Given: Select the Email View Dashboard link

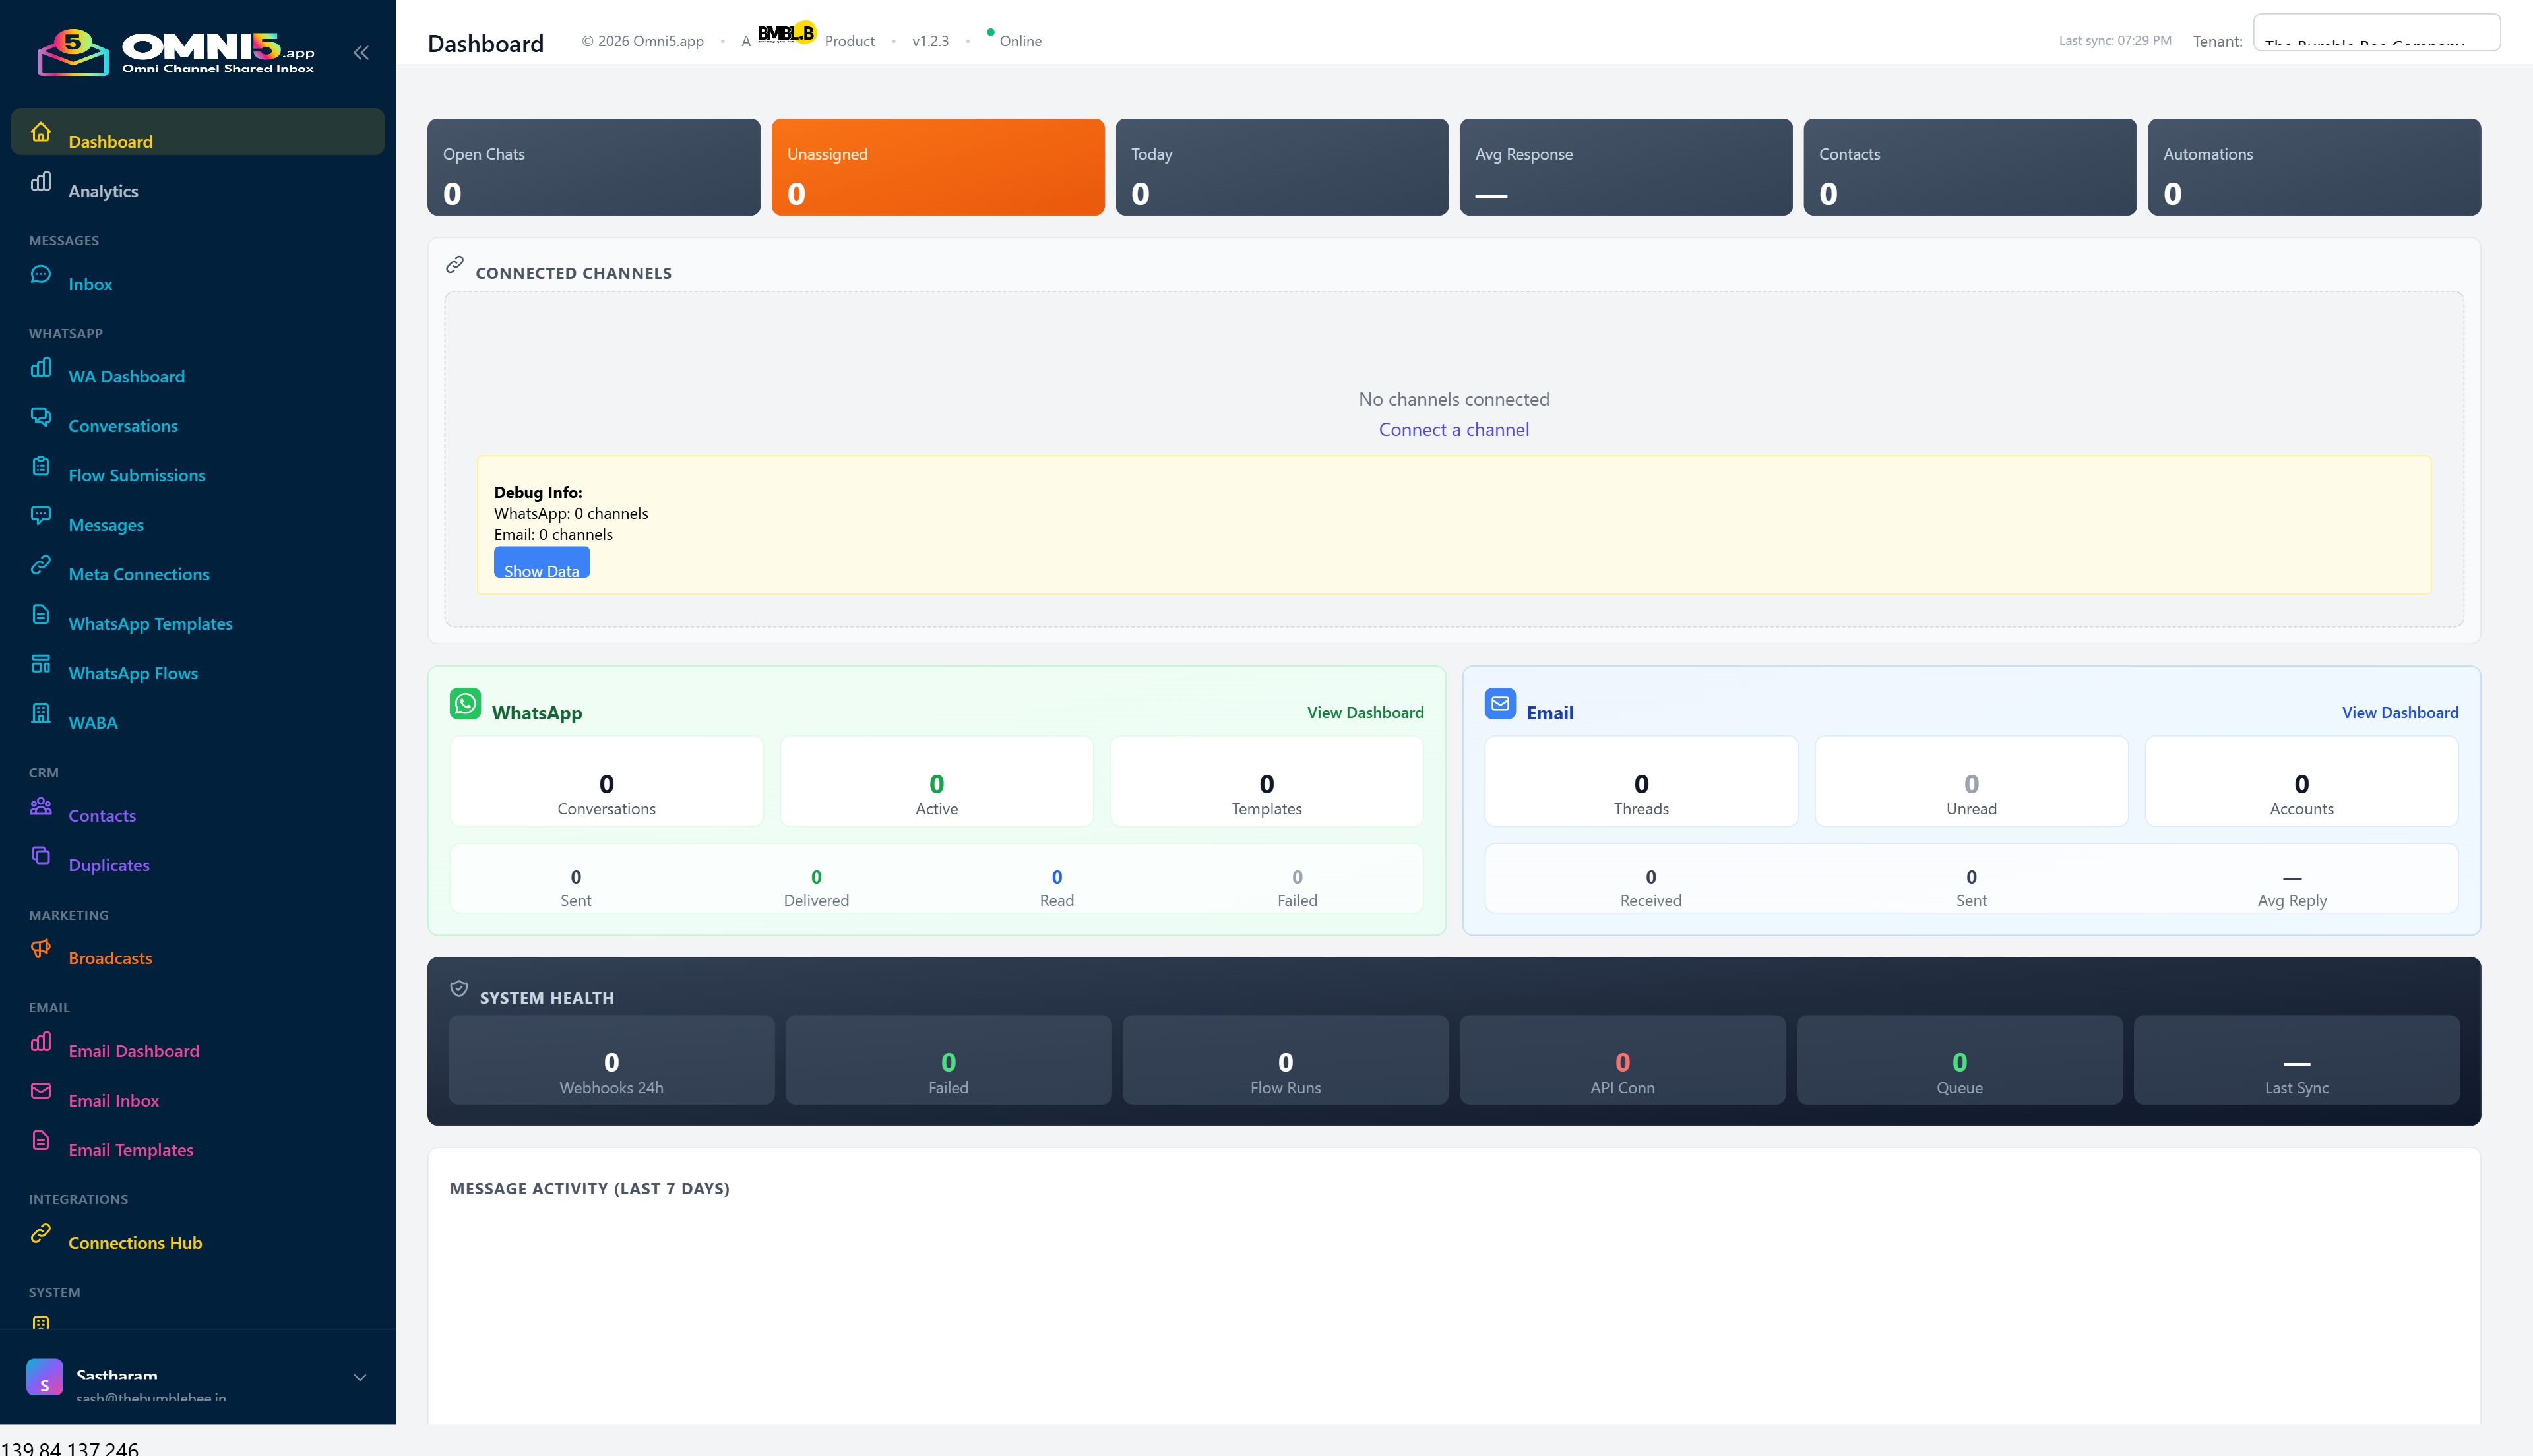Looking at the screenshot, I should [2400, 712].
